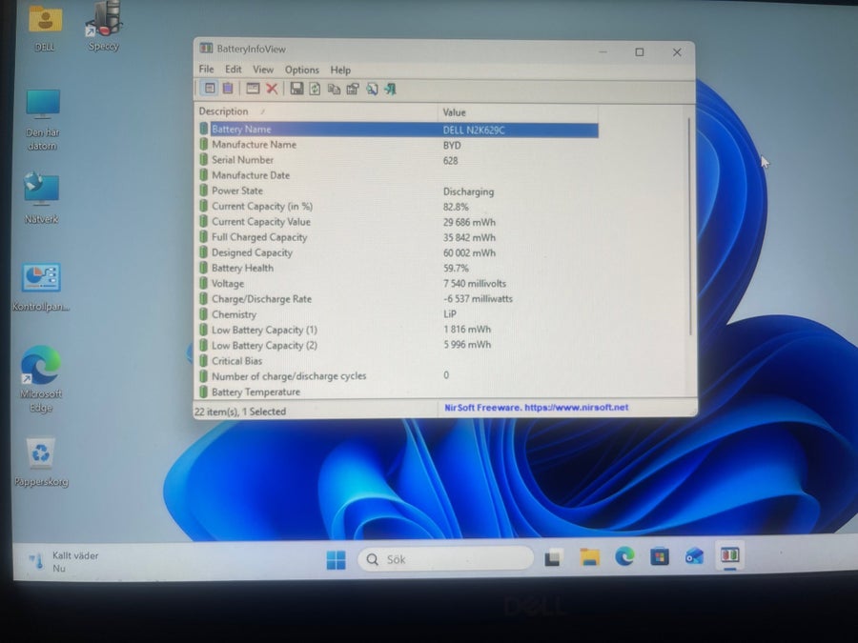Select the Battery Name row
The image size is (858, 643).
click(398, 130)
